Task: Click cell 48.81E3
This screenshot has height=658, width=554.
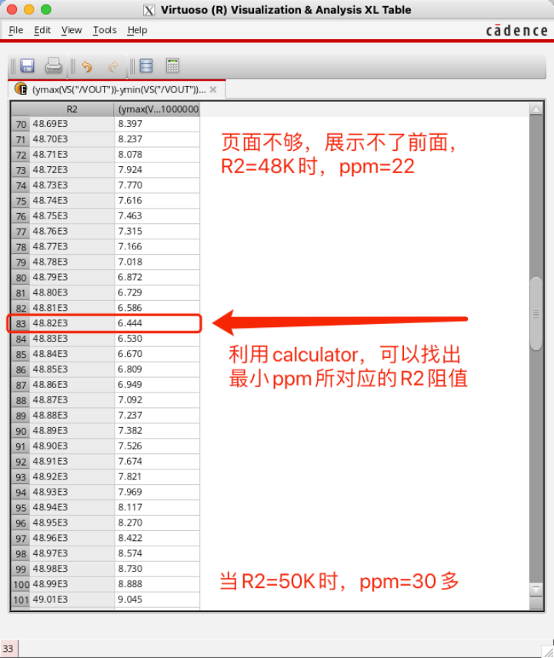Action: tap(72, 308)
